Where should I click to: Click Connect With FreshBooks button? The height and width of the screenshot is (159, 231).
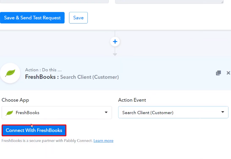pos(34,130)
